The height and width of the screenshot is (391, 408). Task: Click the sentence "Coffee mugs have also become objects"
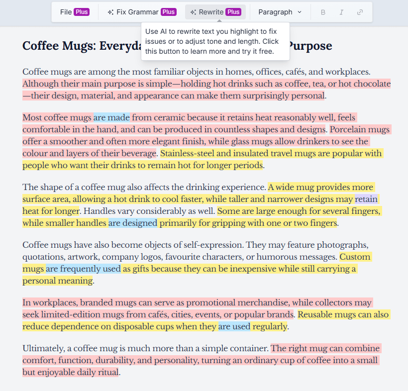(x=133, y=245)
